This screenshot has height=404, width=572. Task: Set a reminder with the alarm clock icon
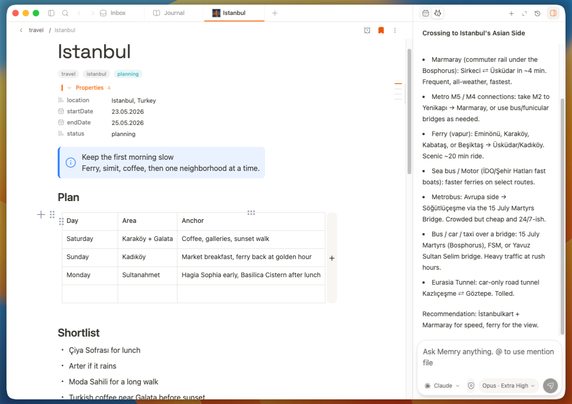point(367,30)
